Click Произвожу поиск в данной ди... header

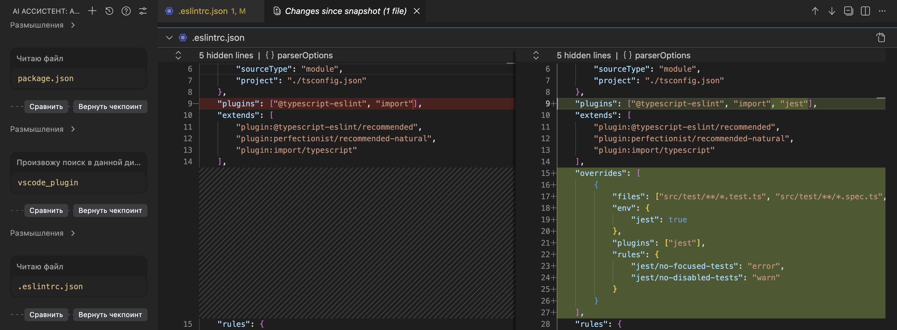point(79,162)
